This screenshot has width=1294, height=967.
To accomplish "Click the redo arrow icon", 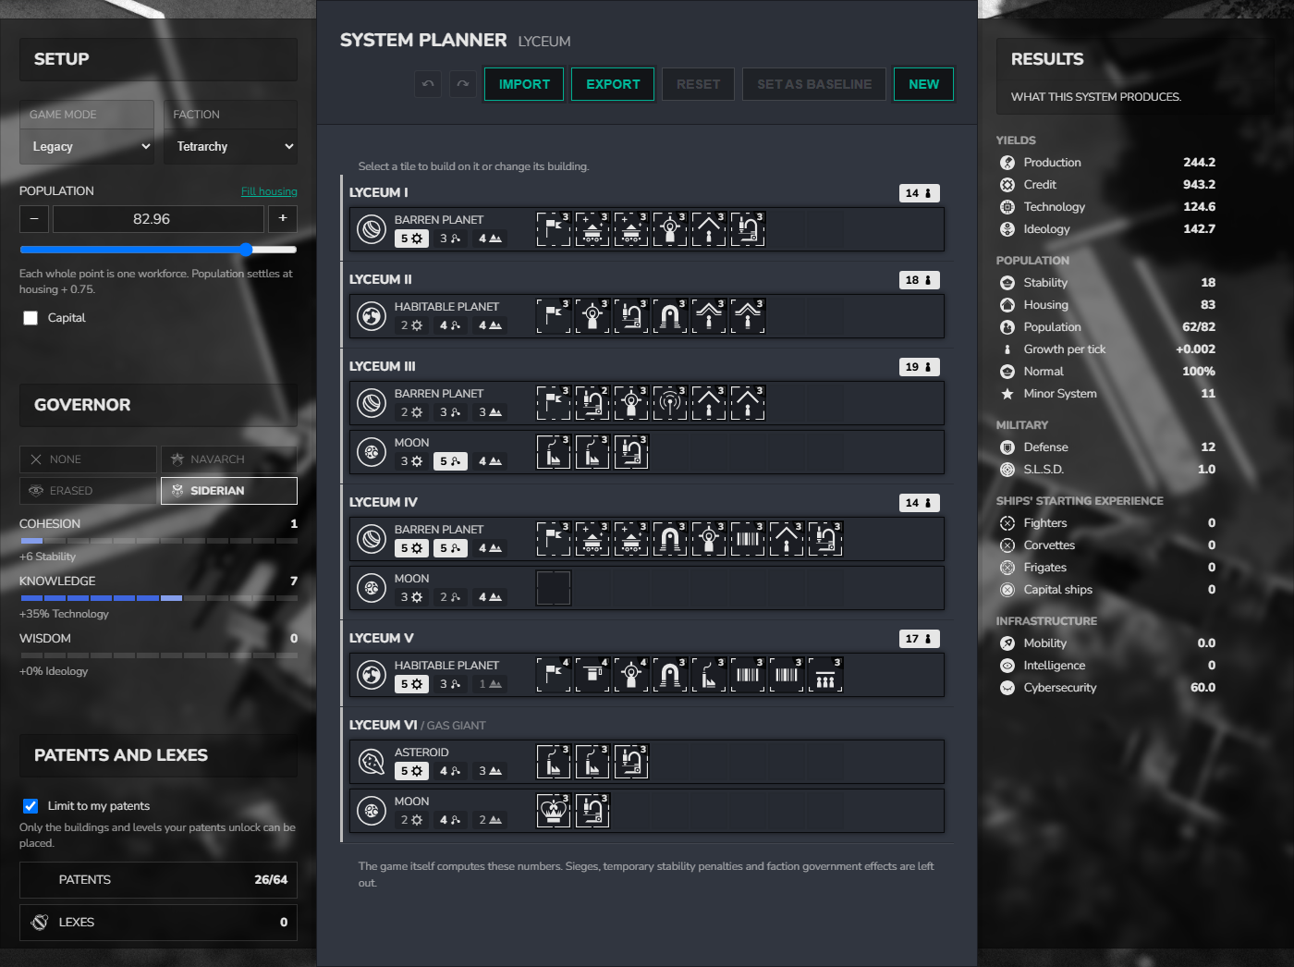I will [463, 84].
